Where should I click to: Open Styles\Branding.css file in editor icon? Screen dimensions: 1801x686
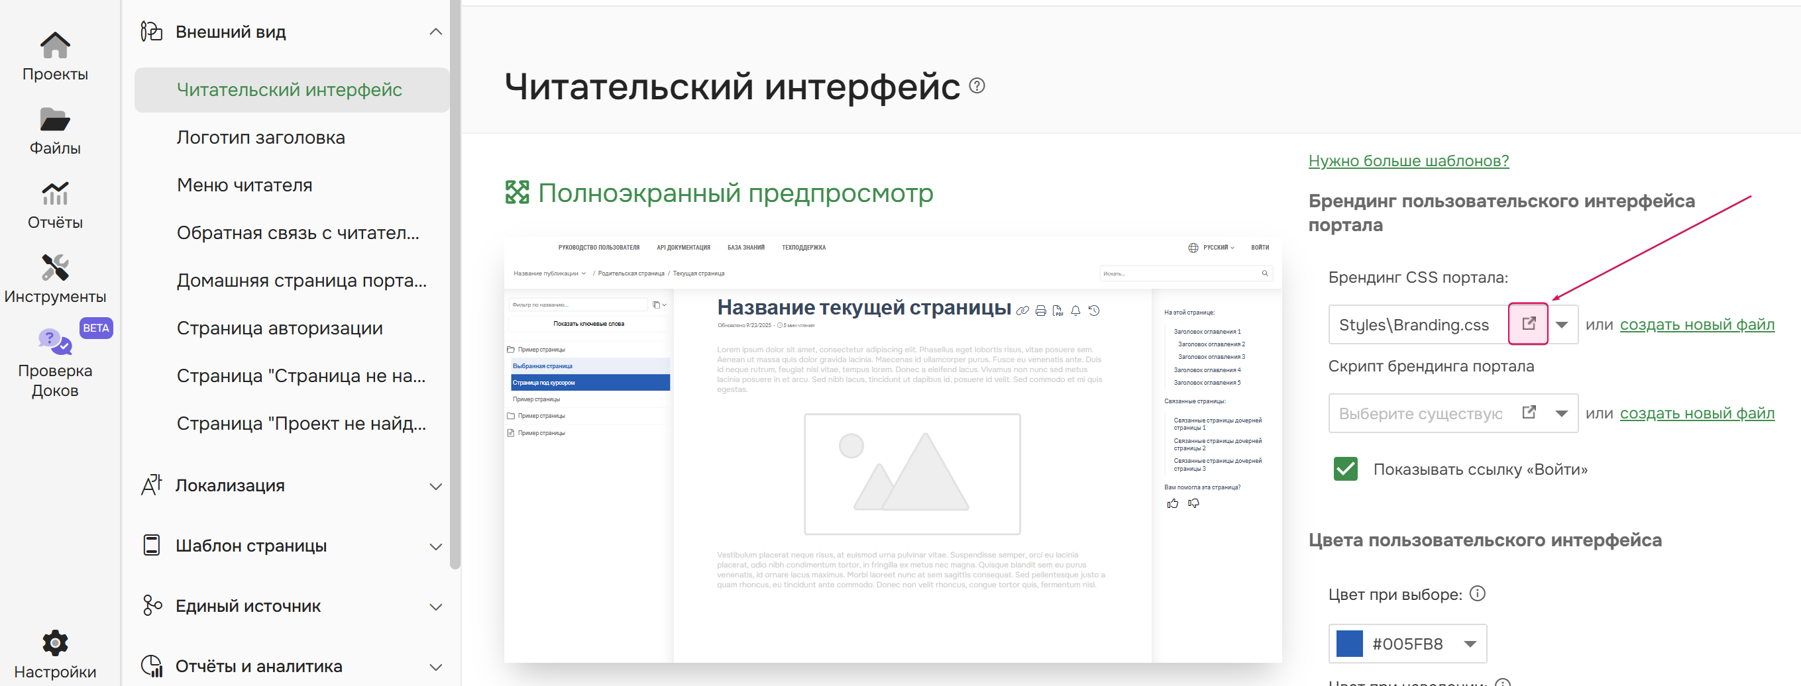(1529, 323)
